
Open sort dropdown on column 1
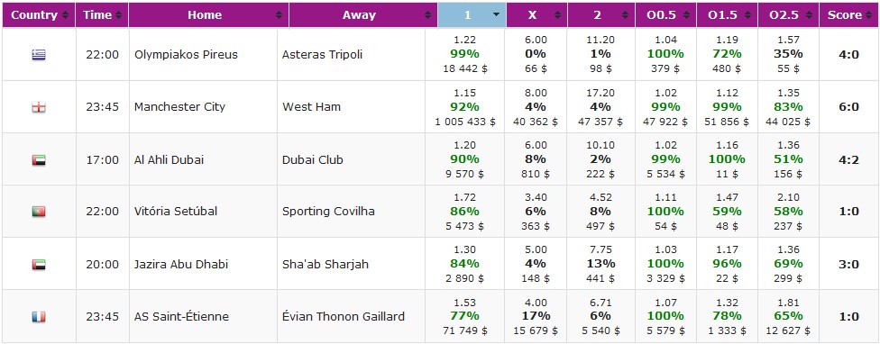pyautogui.click(x=496, y=15)
